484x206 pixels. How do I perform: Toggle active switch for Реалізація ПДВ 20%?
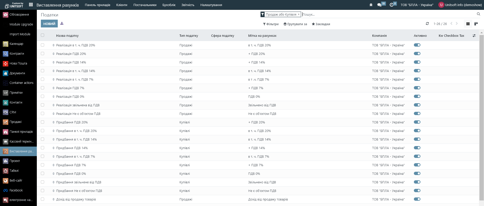417,54
